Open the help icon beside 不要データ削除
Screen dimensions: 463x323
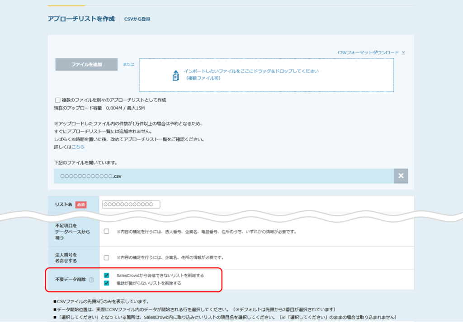click(x=91, y=280)
